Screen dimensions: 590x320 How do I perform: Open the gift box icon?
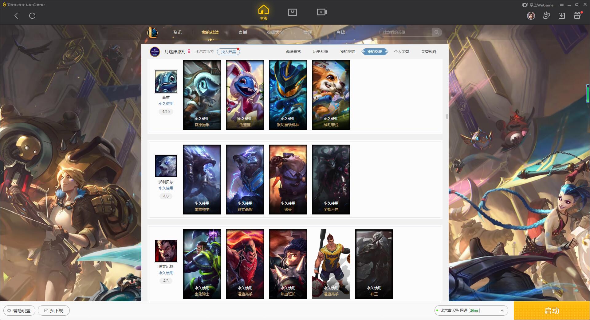577,15
